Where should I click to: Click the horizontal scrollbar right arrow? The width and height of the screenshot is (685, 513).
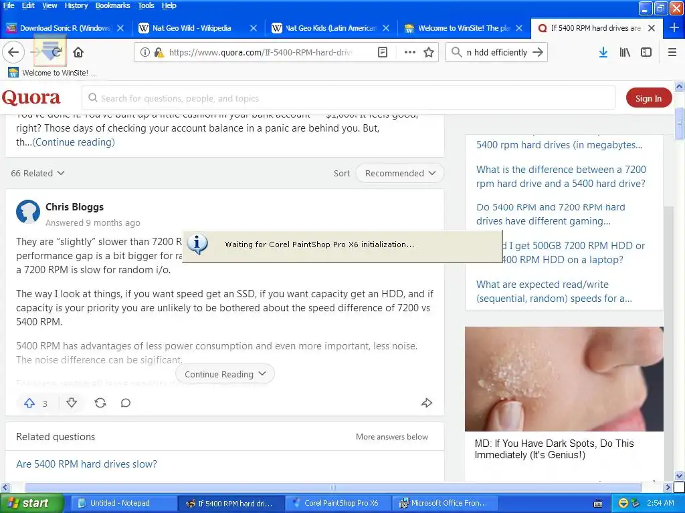tap(668, 487)
